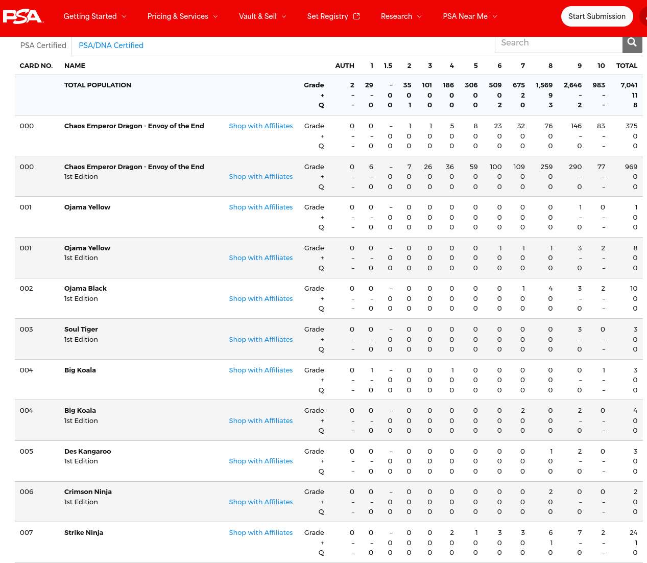Click the NAME column header
647x563 pixels.
point(75,65)
